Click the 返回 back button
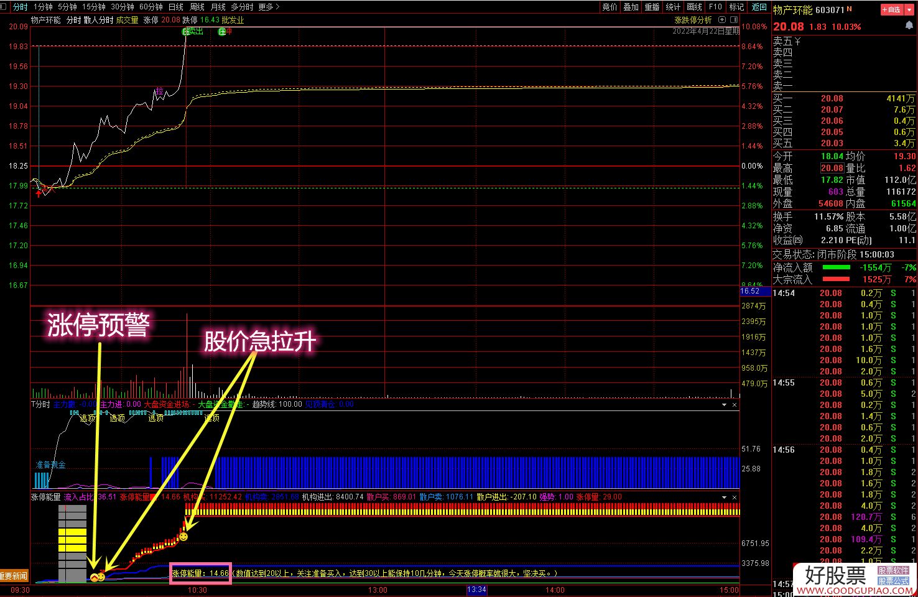The height and width of the screenshot is (597, 918). tap(759, 7)
